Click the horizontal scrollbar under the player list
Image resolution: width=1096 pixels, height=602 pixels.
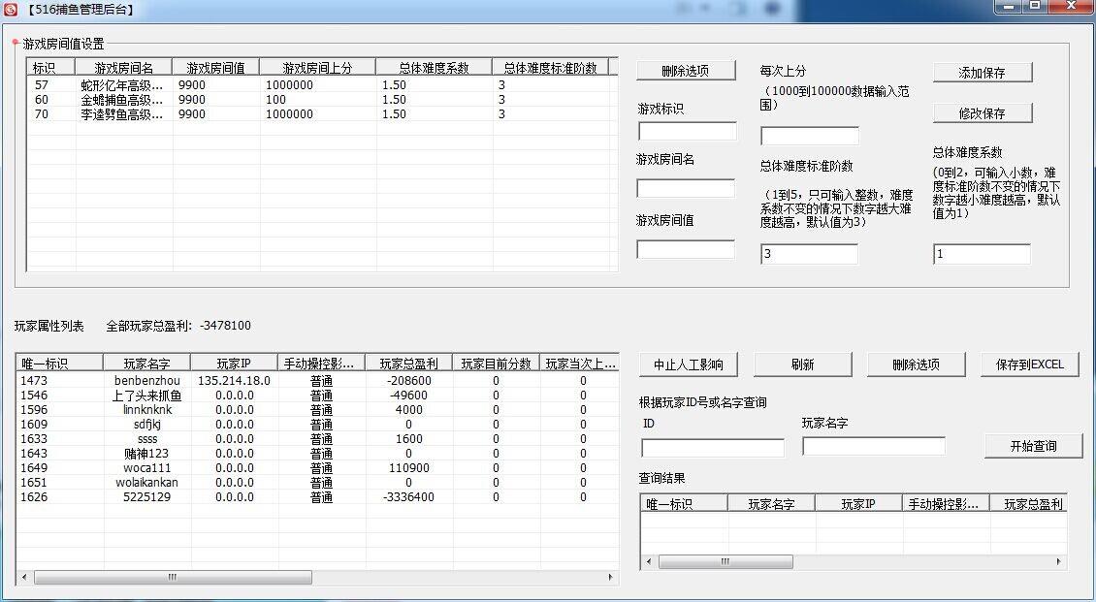click(x=170, y=577)
